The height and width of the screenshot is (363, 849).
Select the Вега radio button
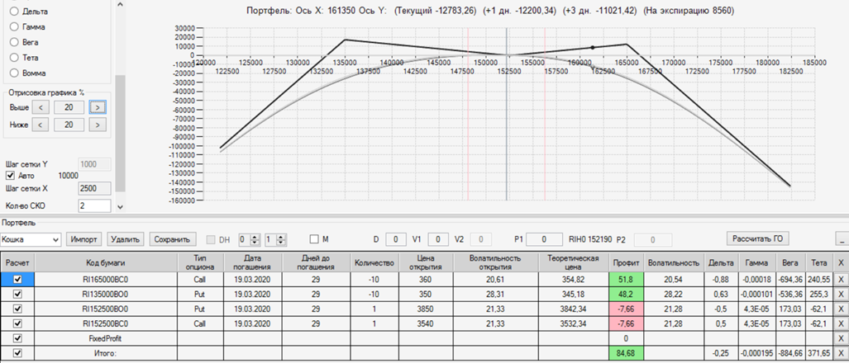pyautogui.click(x=14, y=42)
